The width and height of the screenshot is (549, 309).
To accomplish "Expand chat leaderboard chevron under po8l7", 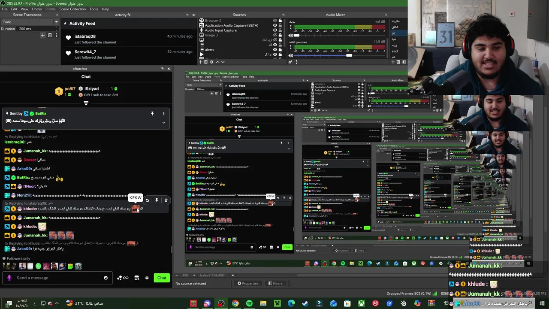I will [x=86, y=103].
